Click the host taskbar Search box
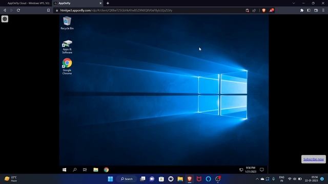 (x=127, y=179)
